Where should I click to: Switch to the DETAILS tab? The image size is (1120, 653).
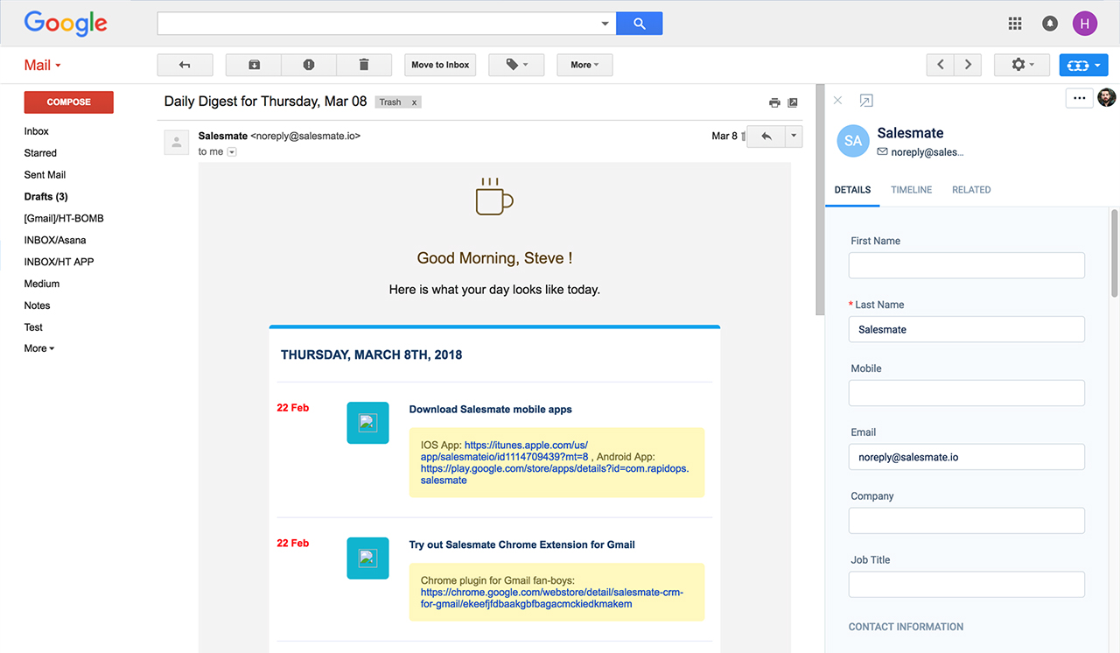tap(852, 190)
